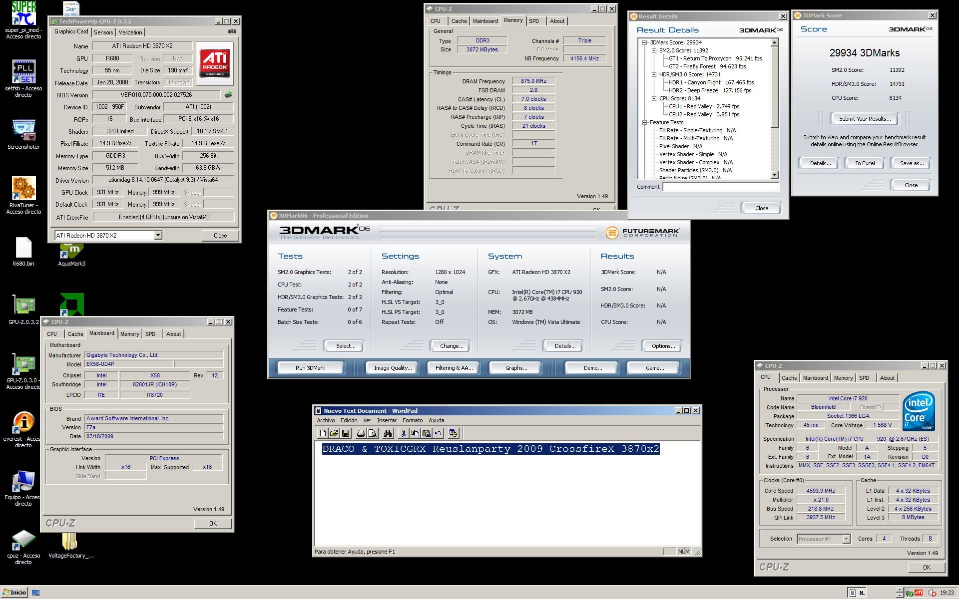The image size is (959, 599).
Task: Undo last action in WordPad toolbar
Action: (438, 433)
